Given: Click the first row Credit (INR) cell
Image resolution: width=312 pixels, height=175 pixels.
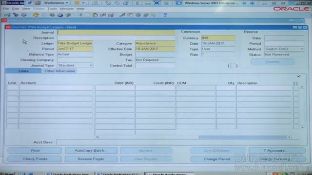Looking at the screenshot, I should (155, 87).
